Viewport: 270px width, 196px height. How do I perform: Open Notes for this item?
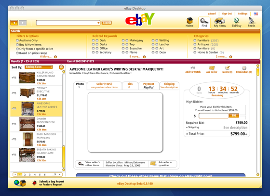click(x=227, y=70)
